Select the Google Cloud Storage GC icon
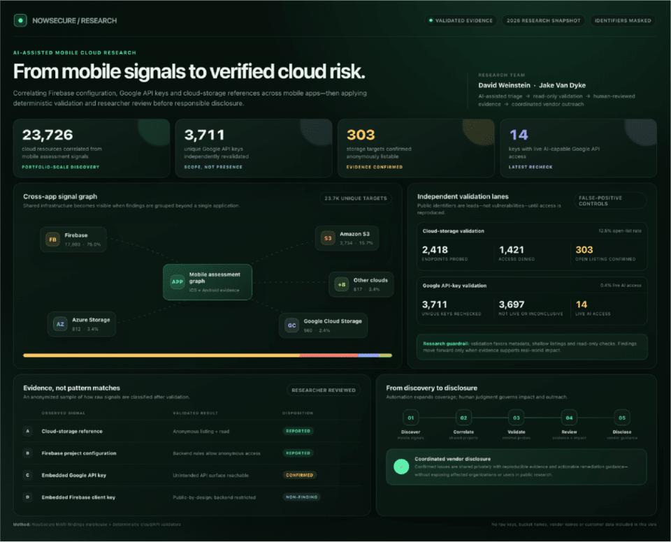 pos(292,325)
